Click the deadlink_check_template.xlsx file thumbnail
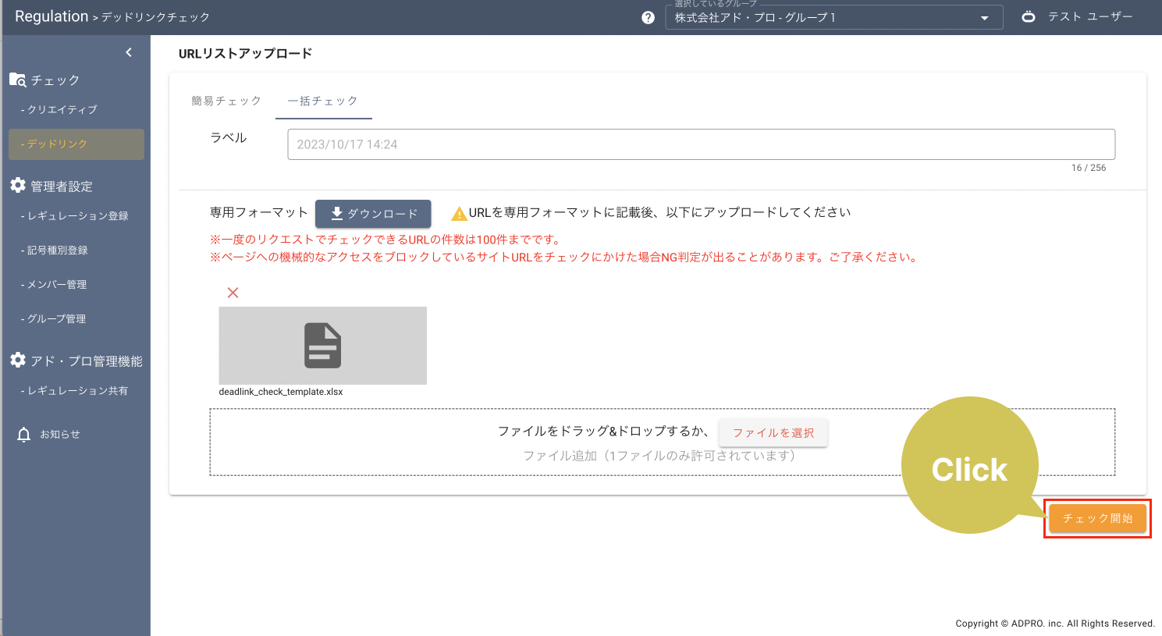The image size is (1162, 636). [x=322, y=345]
